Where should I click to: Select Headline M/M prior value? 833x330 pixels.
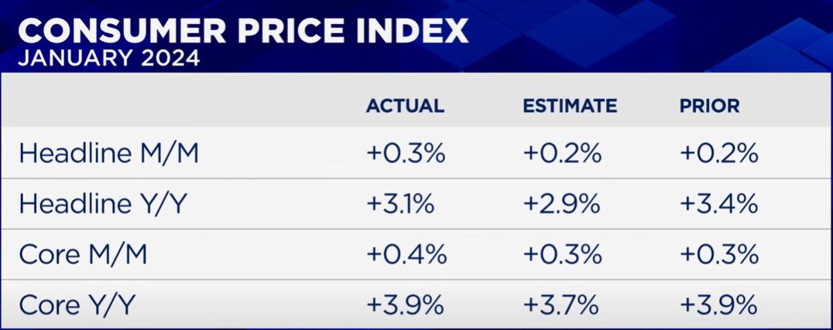coord(718,154)
